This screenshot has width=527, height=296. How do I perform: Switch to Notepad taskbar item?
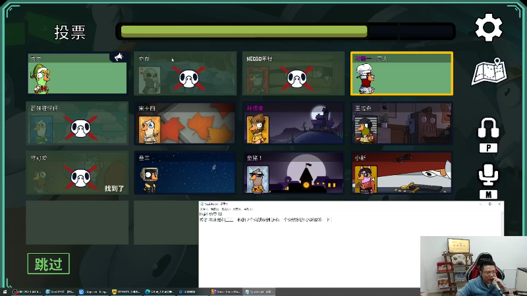(259, 292)
